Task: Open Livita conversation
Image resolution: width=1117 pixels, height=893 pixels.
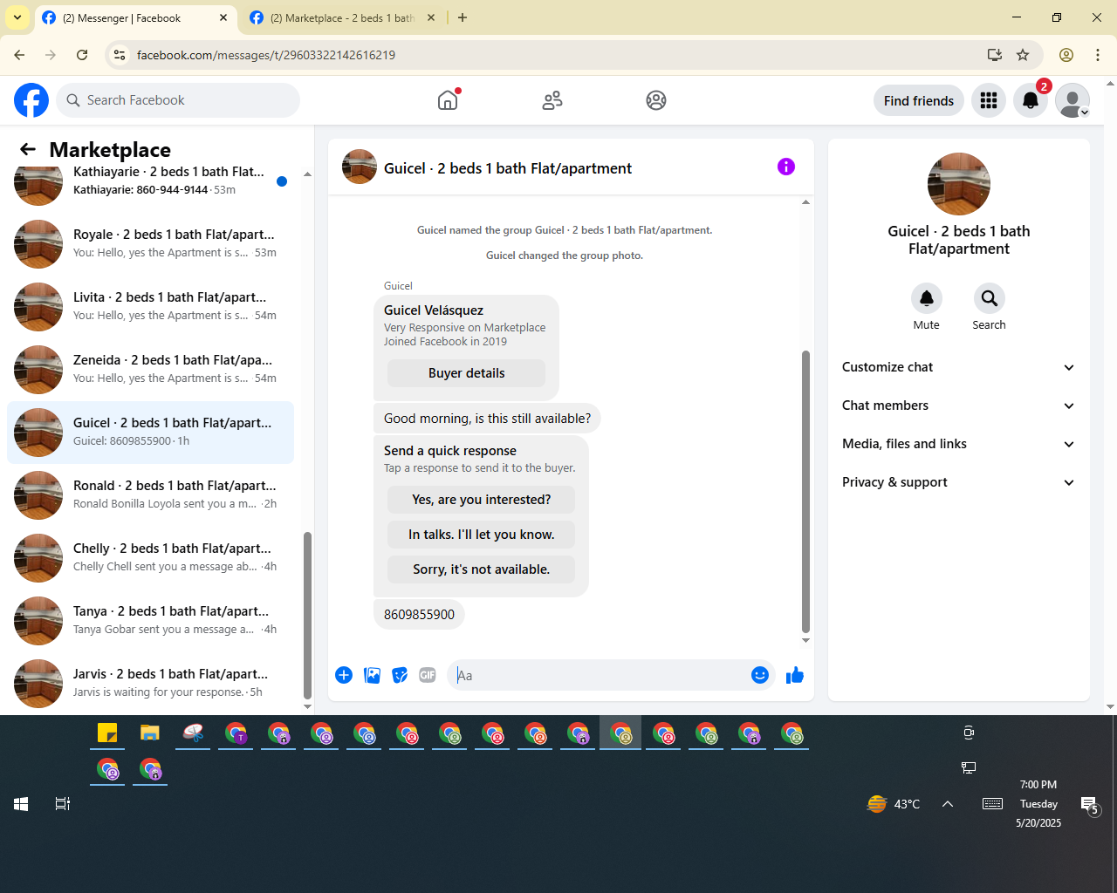Action: tap(150, 307)
